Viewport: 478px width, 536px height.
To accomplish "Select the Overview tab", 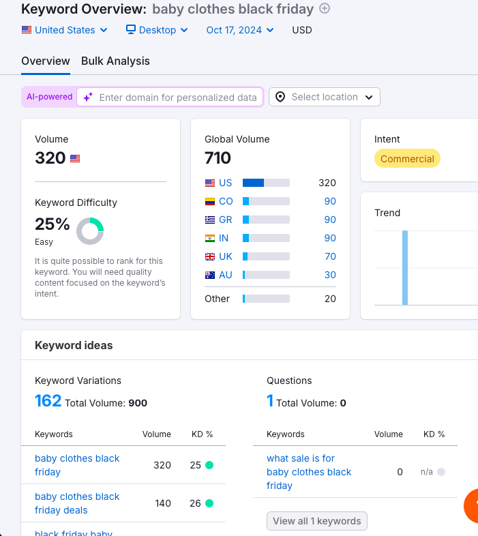I will tap(46, 61).
